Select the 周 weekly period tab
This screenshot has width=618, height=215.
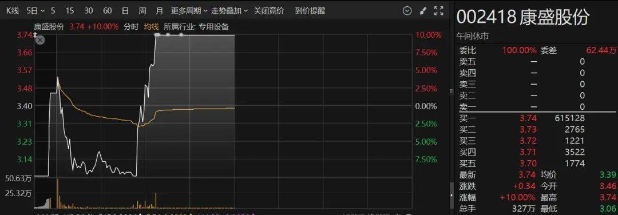(142, 11)
